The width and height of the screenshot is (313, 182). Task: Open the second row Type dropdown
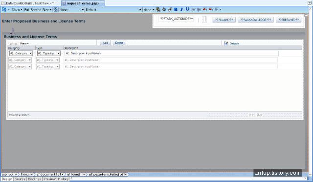48,60
